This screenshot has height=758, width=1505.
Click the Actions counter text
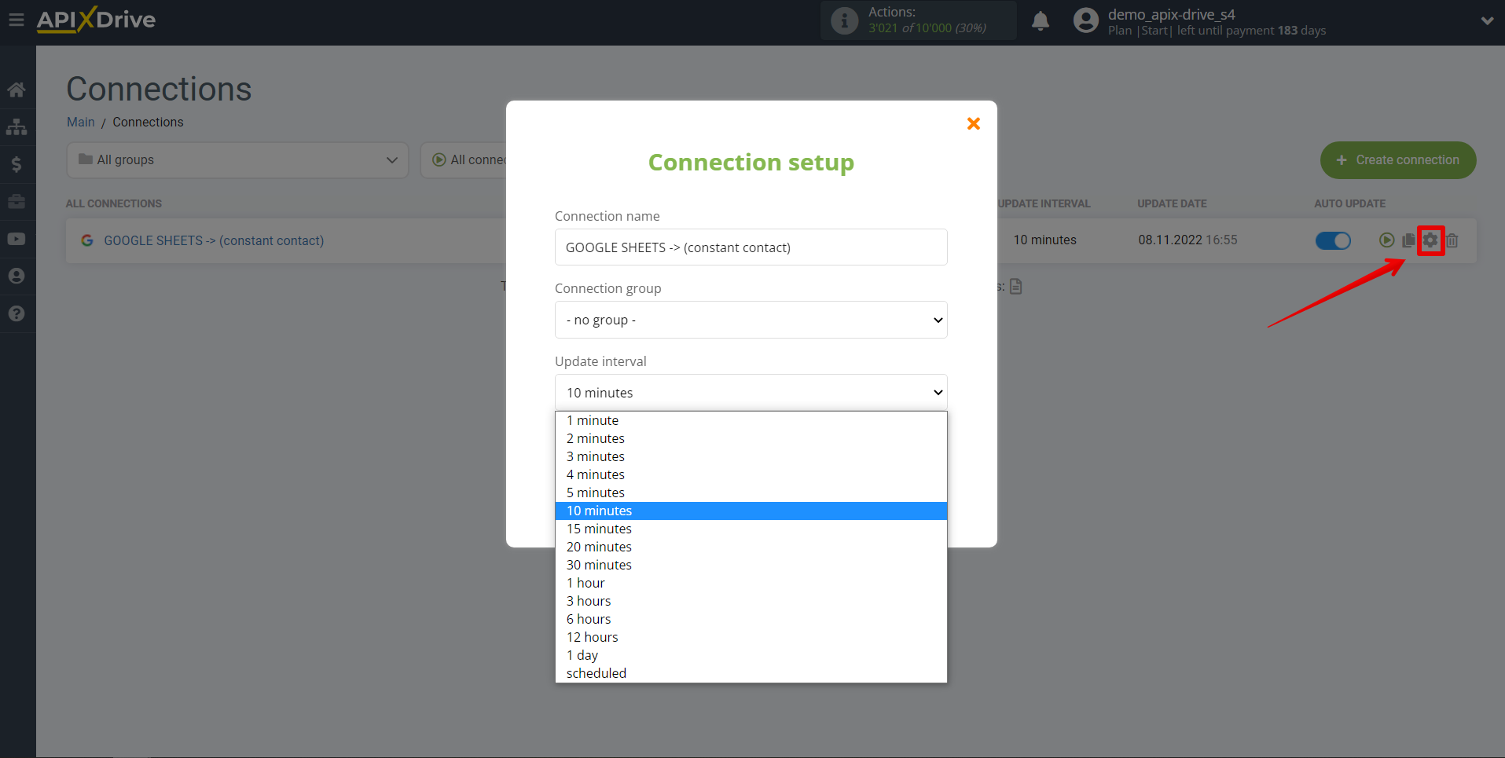click(927, 20)
